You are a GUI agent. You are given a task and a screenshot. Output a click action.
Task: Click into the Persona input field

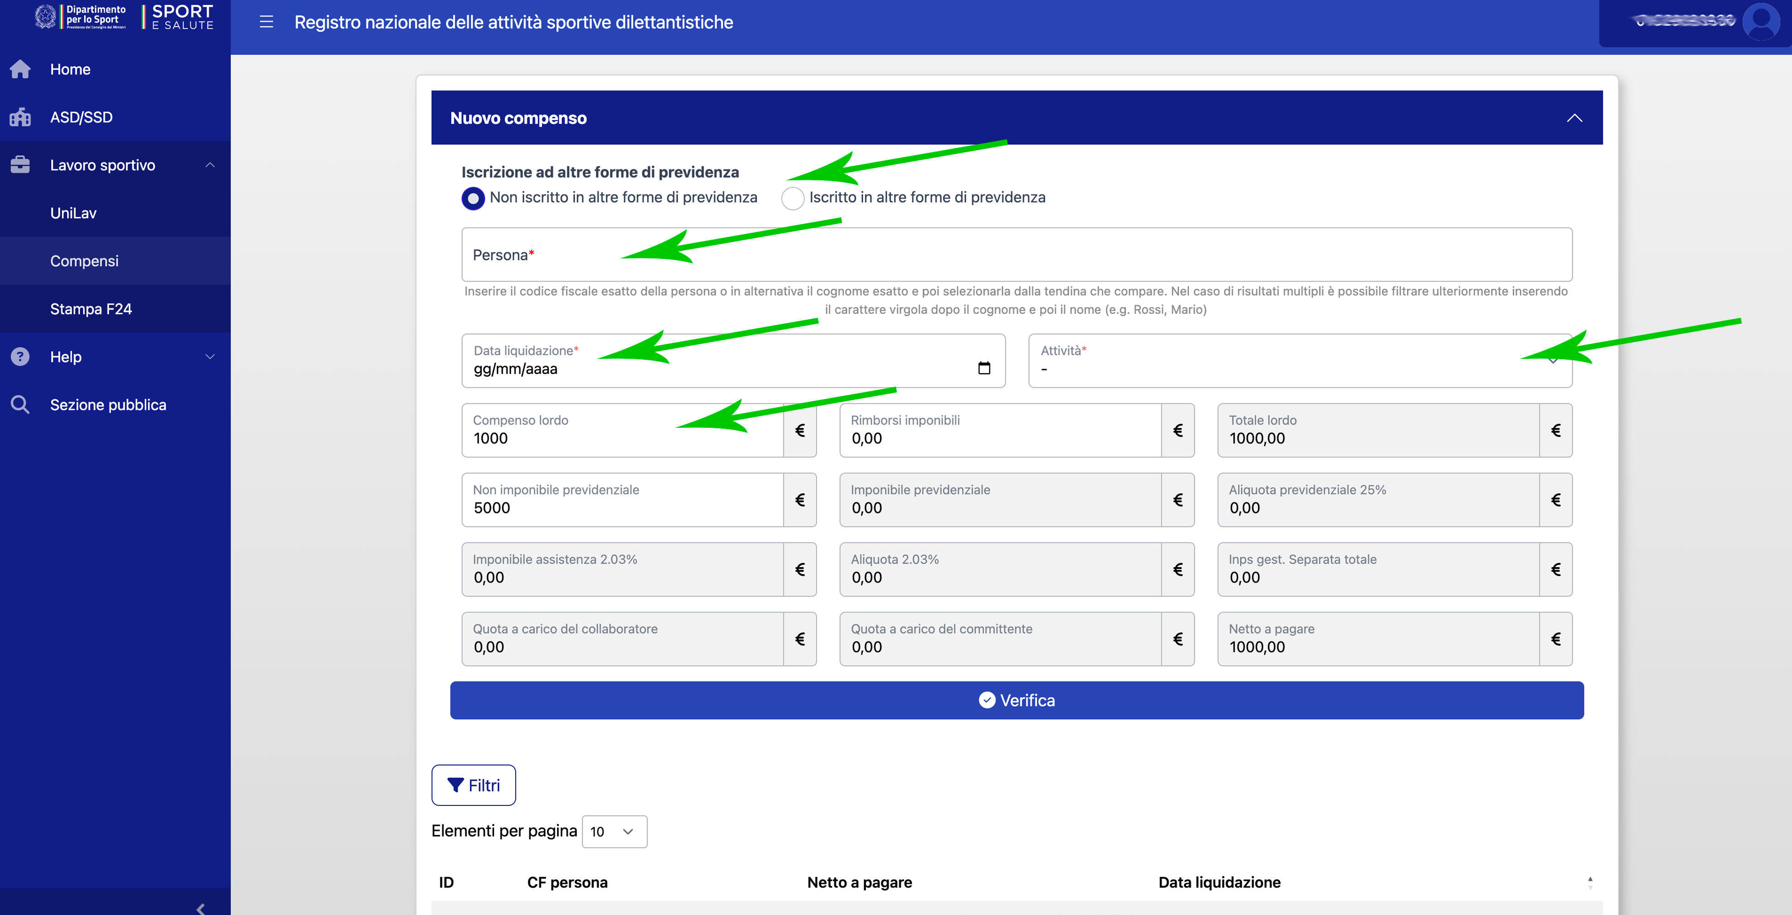click(1016, 255)
